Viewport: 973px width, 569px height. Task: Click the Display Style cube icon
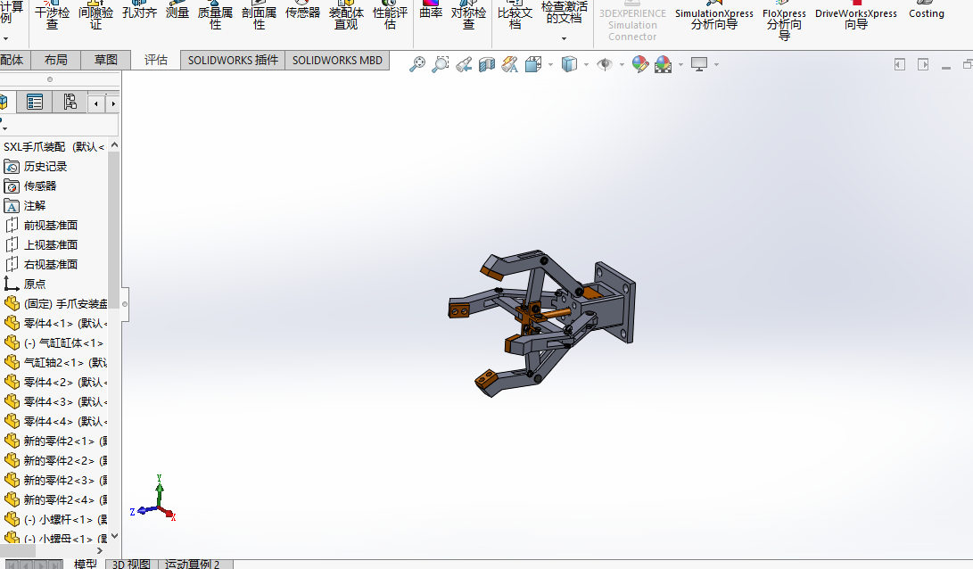point(569,64)
